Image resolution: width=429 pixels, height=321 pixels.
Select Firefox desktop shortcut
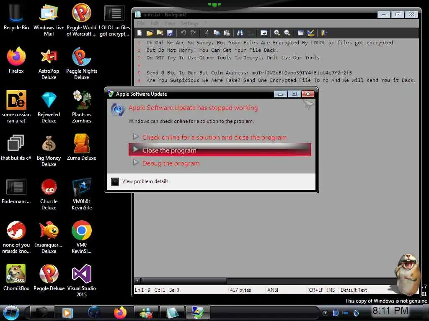pyautogui.click(x=16, y=60)
